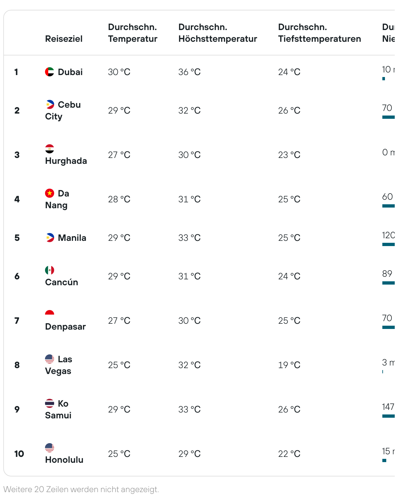
Task: Sort by Durchschn. Temperatur column header
Action: click(133, 33)
